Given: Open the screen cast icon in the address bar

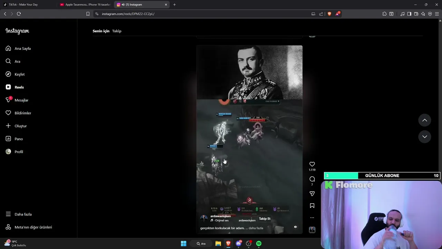Looking at the screenshot, I should tap(314, 14).
